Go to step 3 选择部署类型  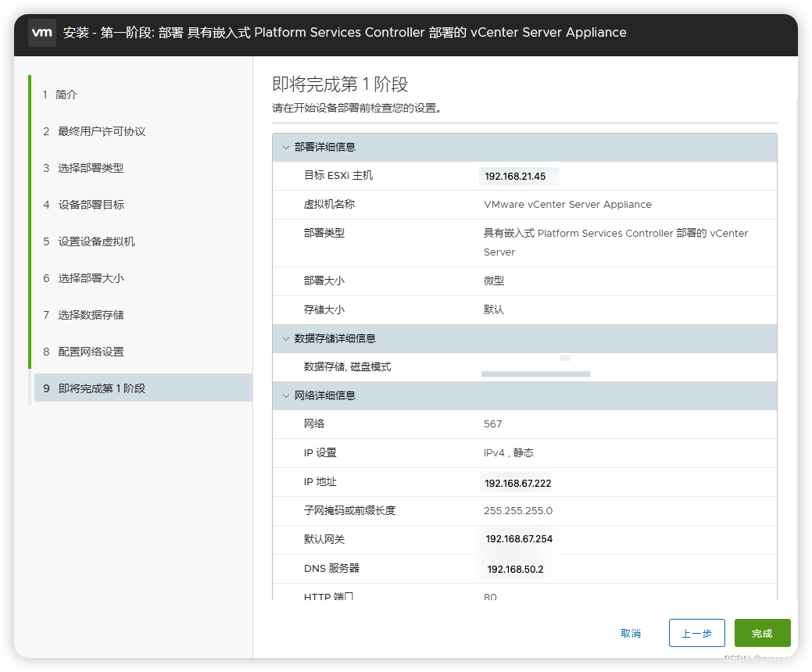point(84,168)
